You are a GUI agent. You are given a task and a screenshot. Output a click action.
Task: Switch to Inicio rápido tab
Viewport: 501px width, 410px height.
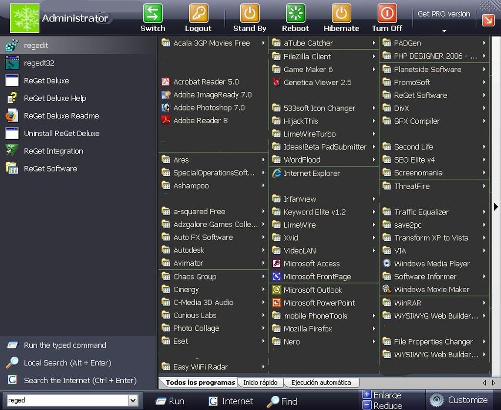260,383
